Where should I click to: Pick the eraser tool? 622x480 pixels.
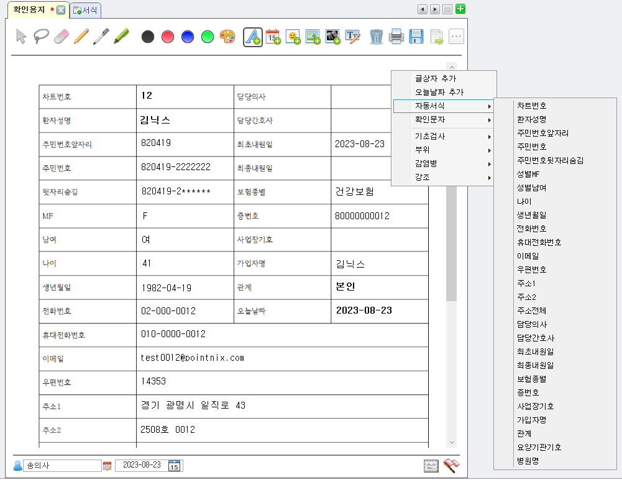click(x=61, y=37)
